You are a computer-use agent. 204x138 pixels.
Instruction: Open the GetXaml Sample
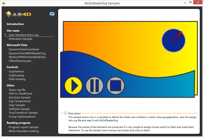19,109
